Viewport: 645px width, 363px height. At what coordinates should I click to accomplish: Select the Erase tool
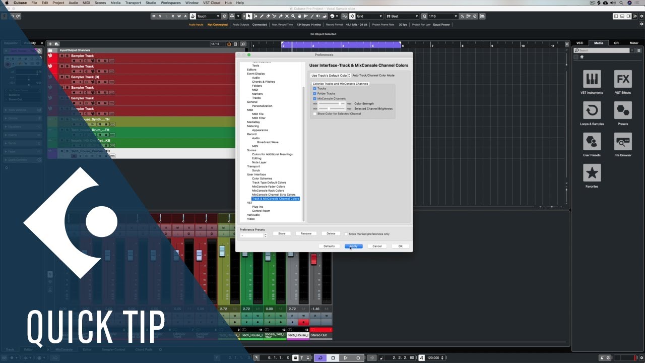[x=268, y=16]
